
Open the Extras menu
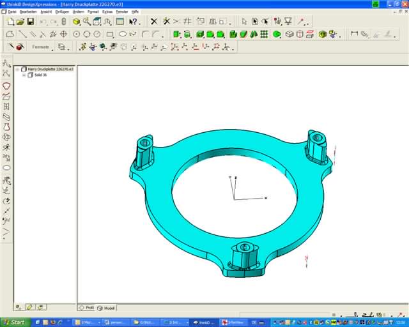(x=107, y=11)
